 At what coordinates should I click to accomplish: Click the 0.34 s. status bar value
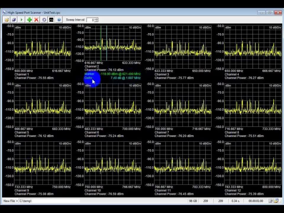[235, 201]
